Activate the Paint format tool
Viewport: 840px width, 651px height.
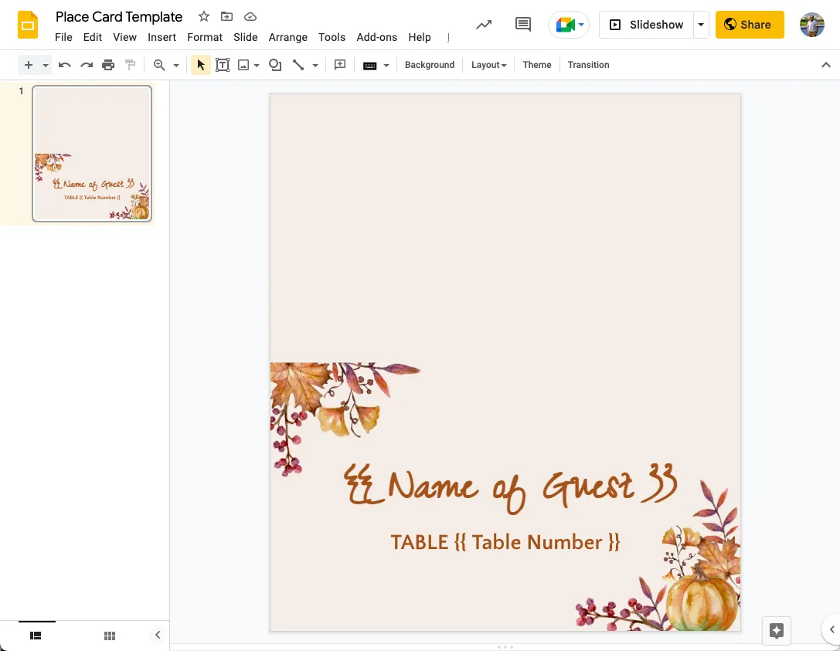coord(130,65)
